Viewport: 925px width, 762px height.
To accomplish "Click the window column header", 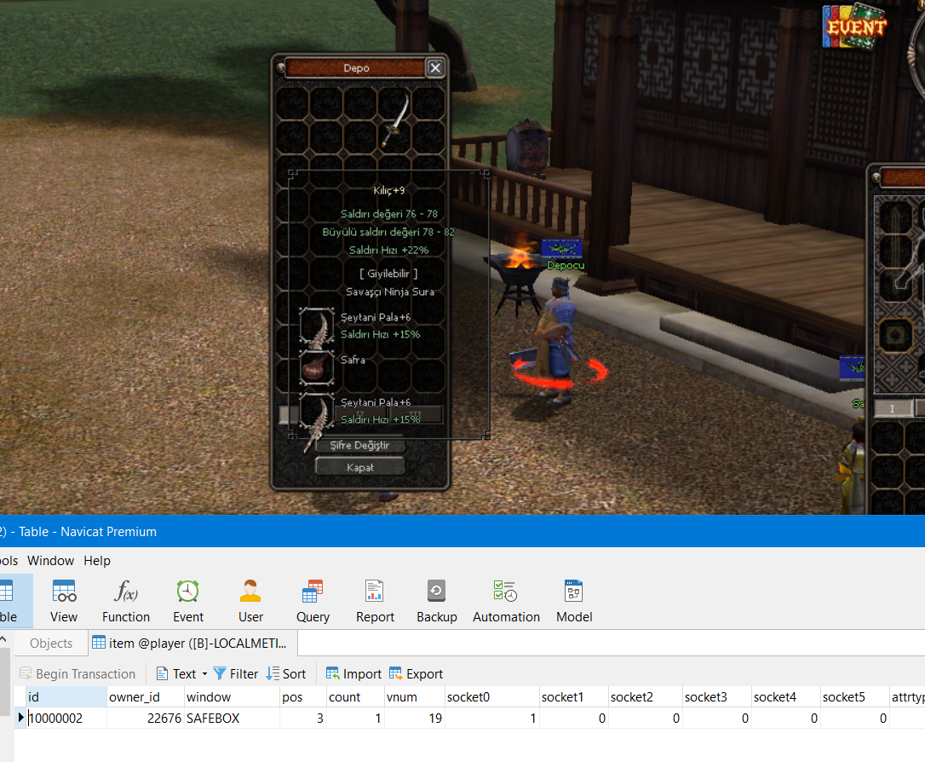I will [x=232, y=697].
